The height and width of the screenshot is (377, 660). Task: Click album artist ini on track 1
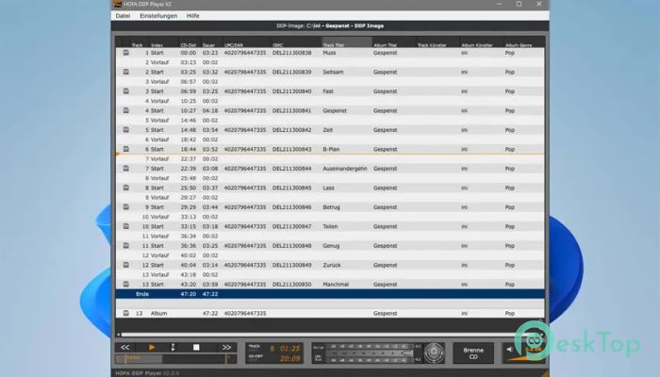464,53
